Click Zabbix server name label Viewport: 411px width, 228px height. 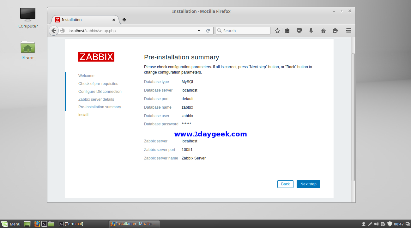tap(161, 158)
